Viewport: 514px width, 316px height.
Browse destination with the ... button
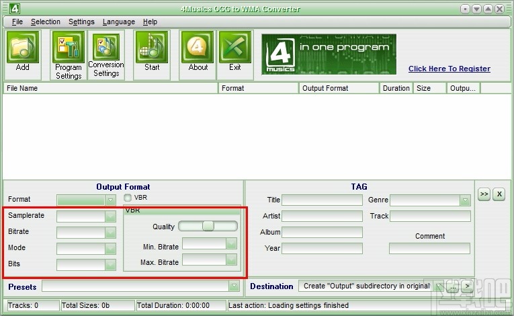[453, 287]
